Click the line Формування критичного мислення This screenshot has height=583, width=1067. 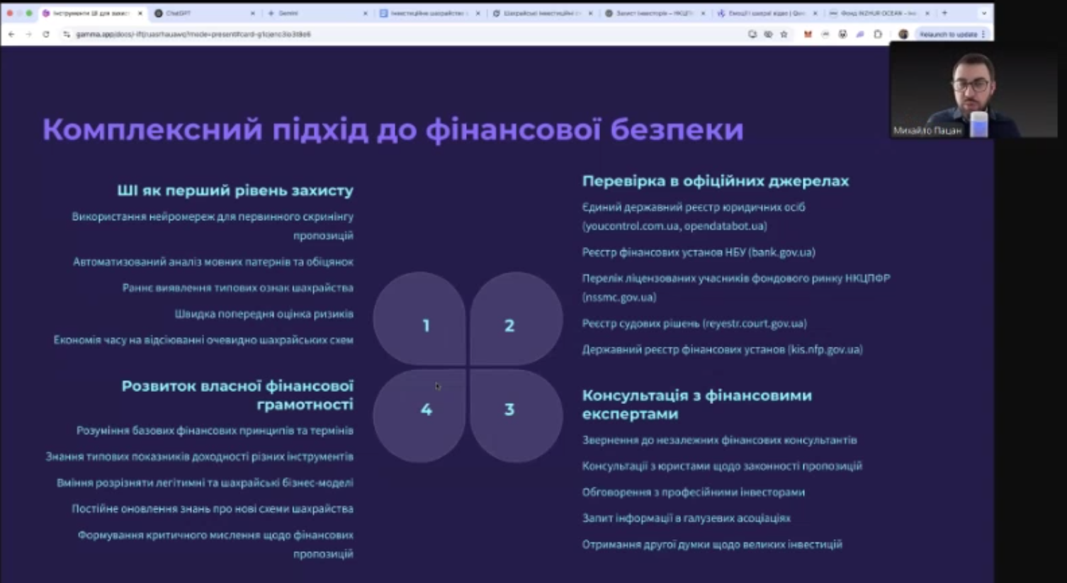pyautogui.click(x=215, y=544)
